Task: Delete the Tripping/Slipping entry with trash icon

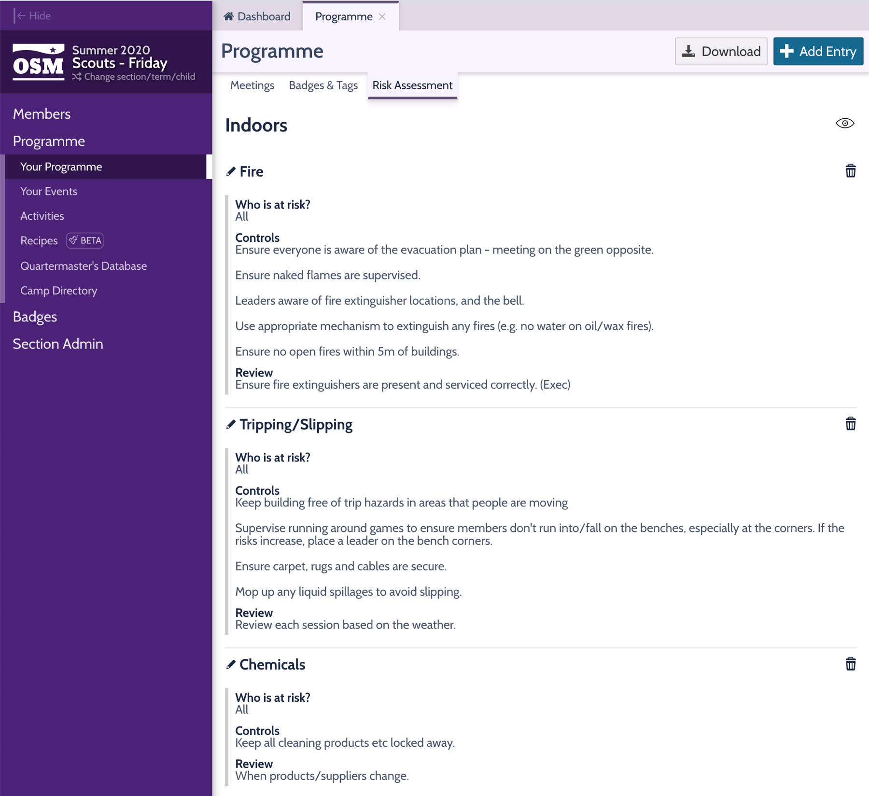Action: click(x=850, y=424)
